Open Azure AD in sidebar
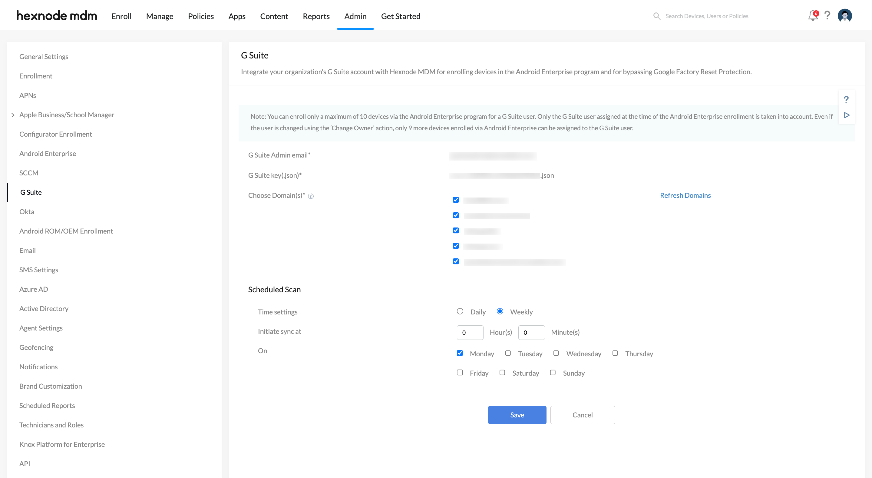Image resolution: width=872 pixels, height=478 pixels. [x=34, y=289]
